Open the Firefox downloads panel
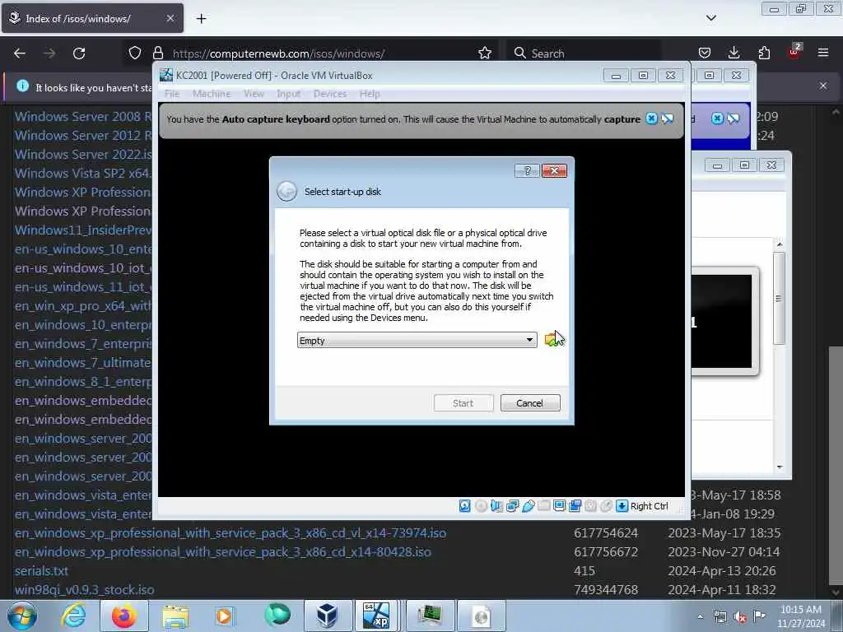This screenshot has width=843, height=632. [x=734, y=53]
